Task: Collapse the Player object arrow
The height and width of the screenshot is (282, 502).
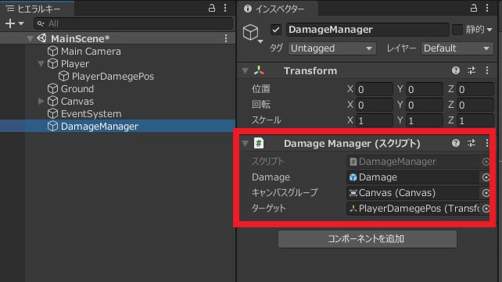Action: 41,63
